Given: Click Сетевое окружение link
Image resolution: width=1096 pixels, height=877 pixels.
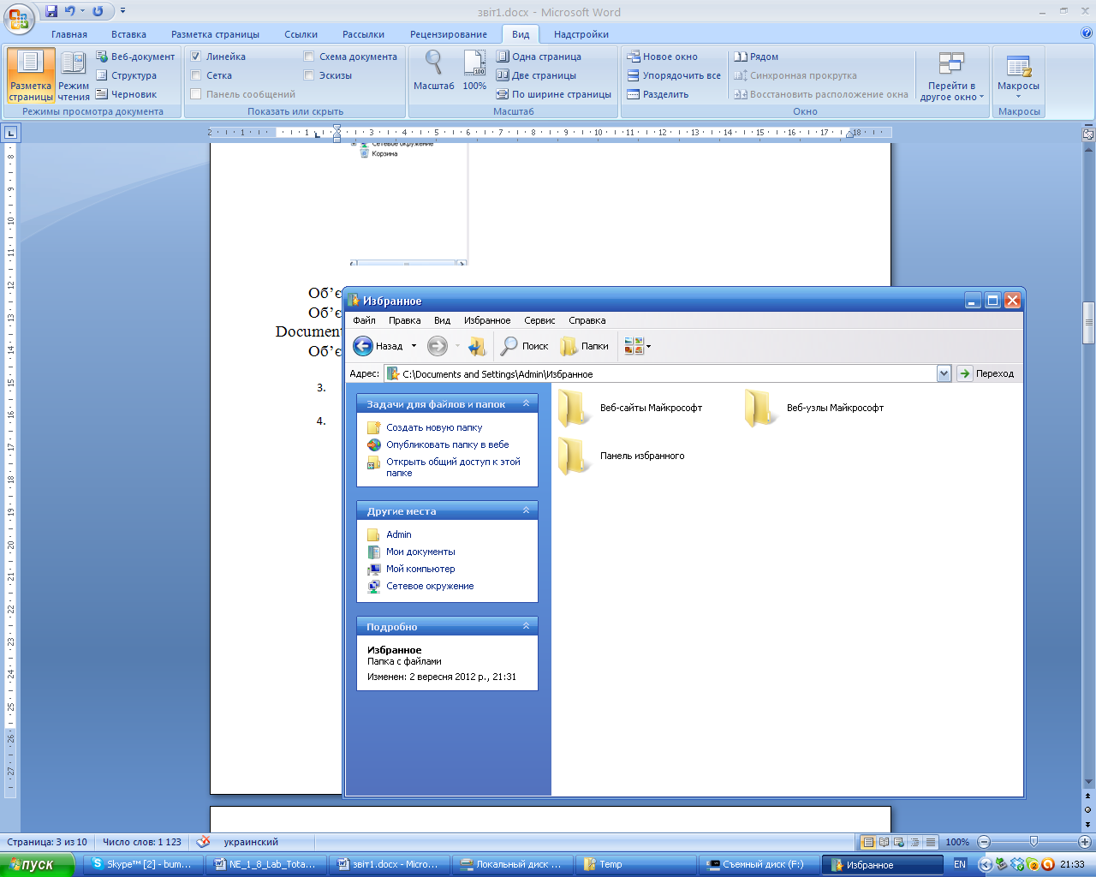Looking at the screenshot, I should coord(430,586).
